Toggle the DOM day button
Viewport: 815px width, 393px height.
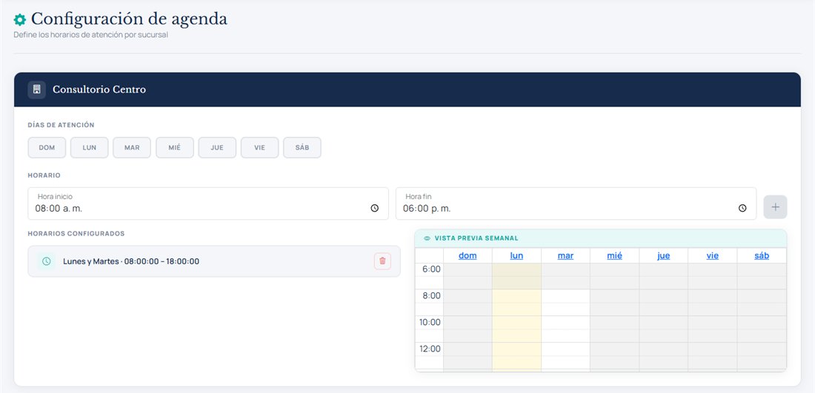(x=47, y=147)
